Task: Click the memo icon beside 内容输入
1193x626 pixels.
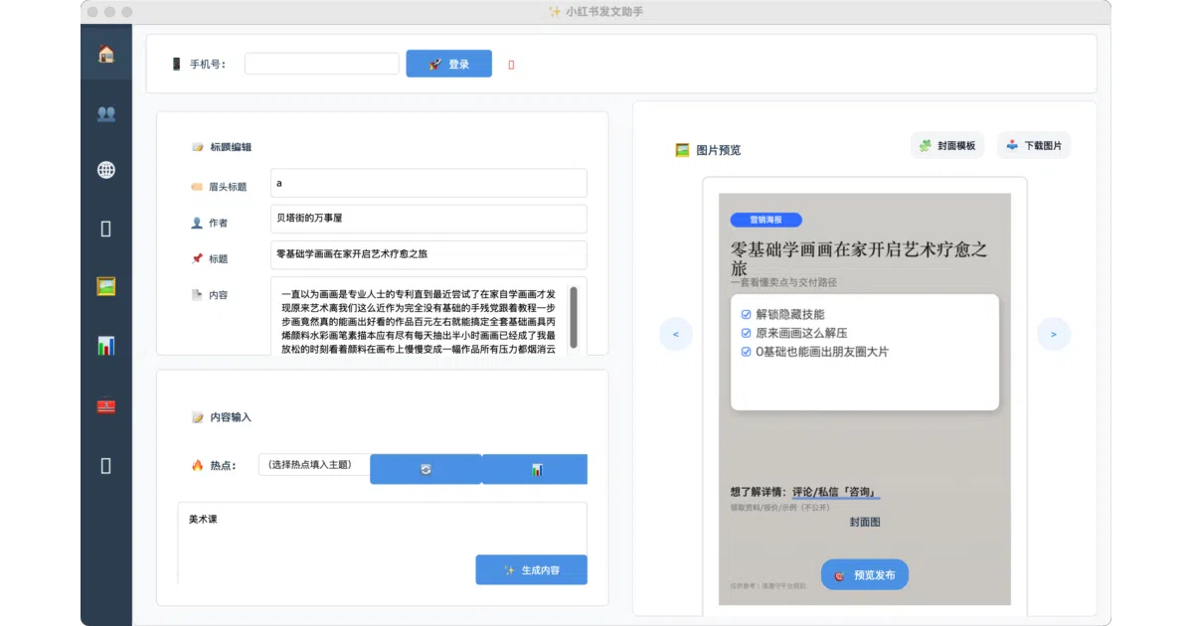Action: point(198,417)
